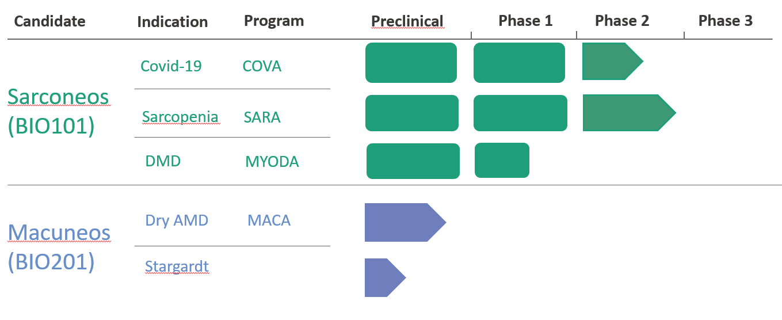Screen dimensions: 782x320
Task: Select the Stargardt short blue arrow
Action: click(385, 277)
